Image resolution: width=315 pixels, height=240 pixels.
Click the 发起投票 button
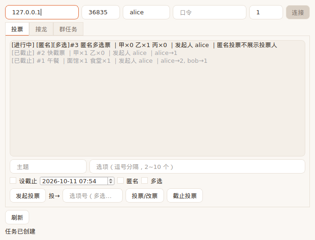coord(28,196)
